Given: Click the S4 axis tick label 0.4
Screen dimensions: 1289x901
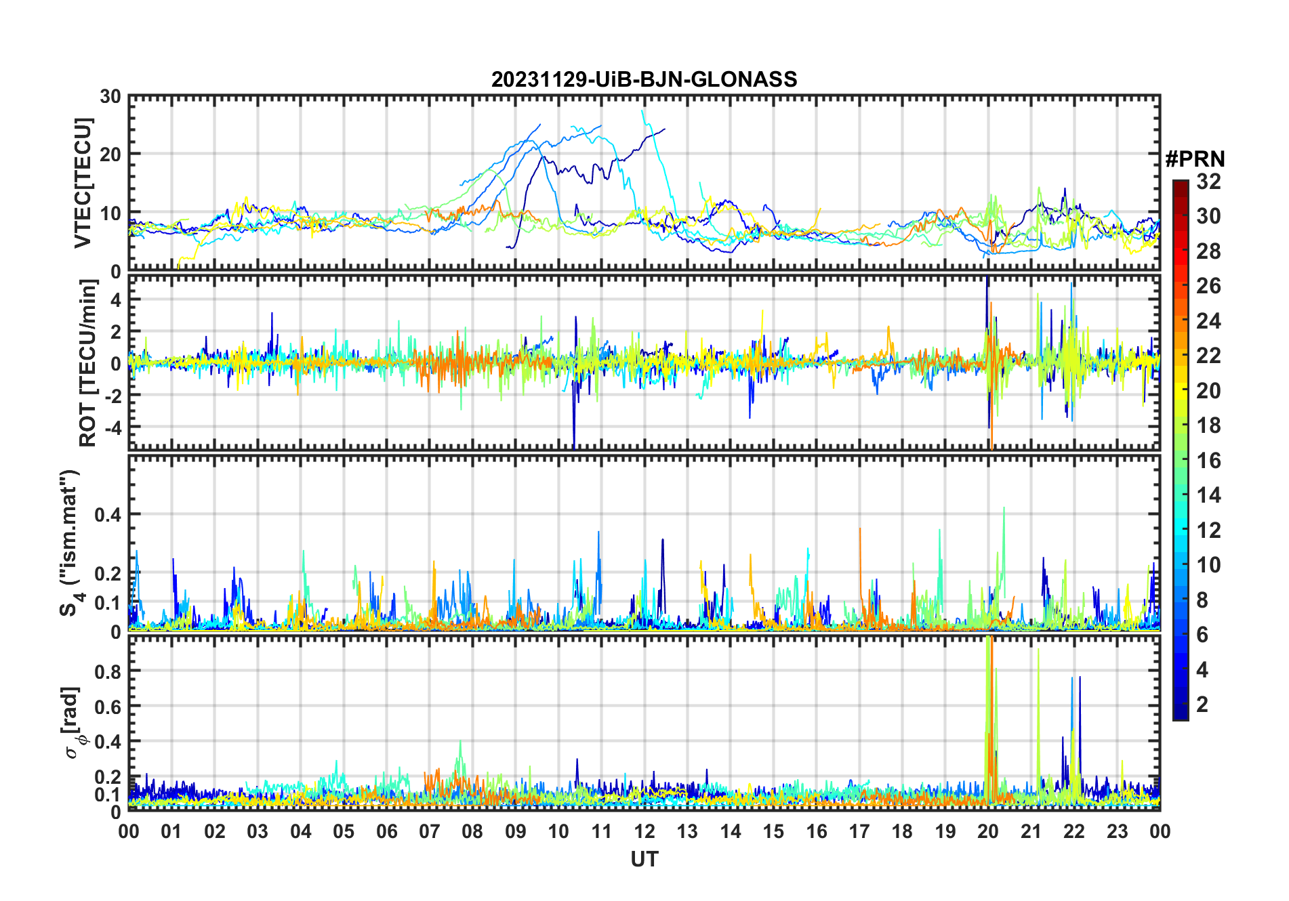Looking at the screenshot, I should (108, 514).
